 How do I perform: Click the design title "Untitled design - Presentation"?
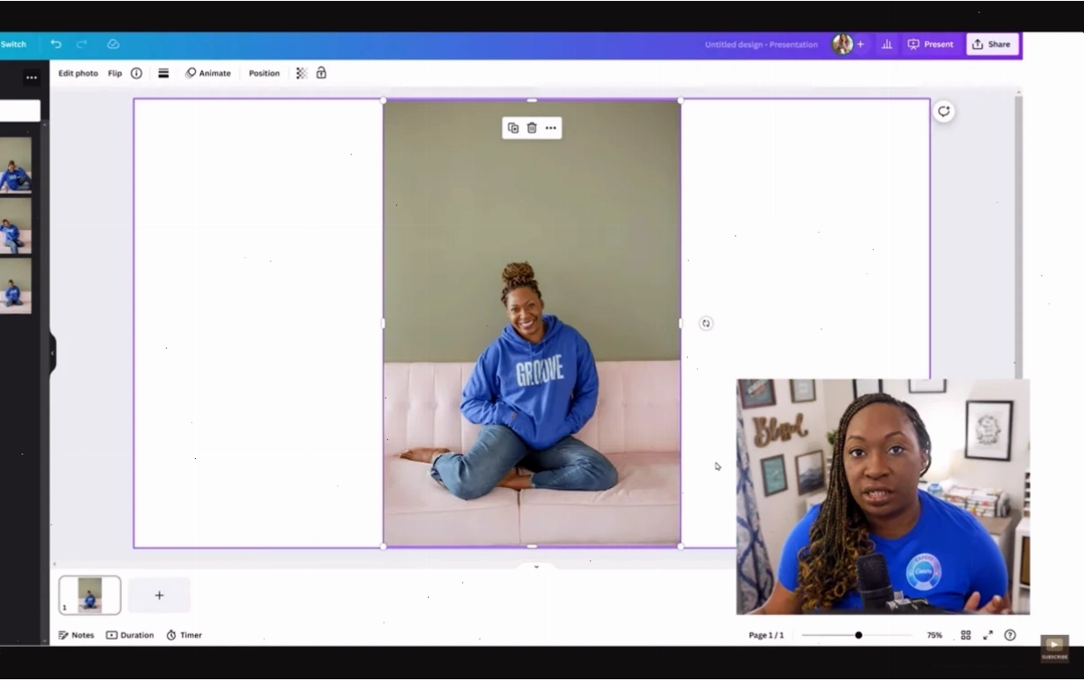click(762, 44)
